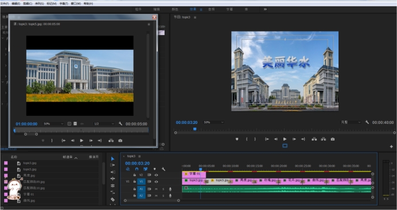This screenshot has width=397, height=210.
Task: Open timeline topic3 panel menu
Action: point(139,156)
